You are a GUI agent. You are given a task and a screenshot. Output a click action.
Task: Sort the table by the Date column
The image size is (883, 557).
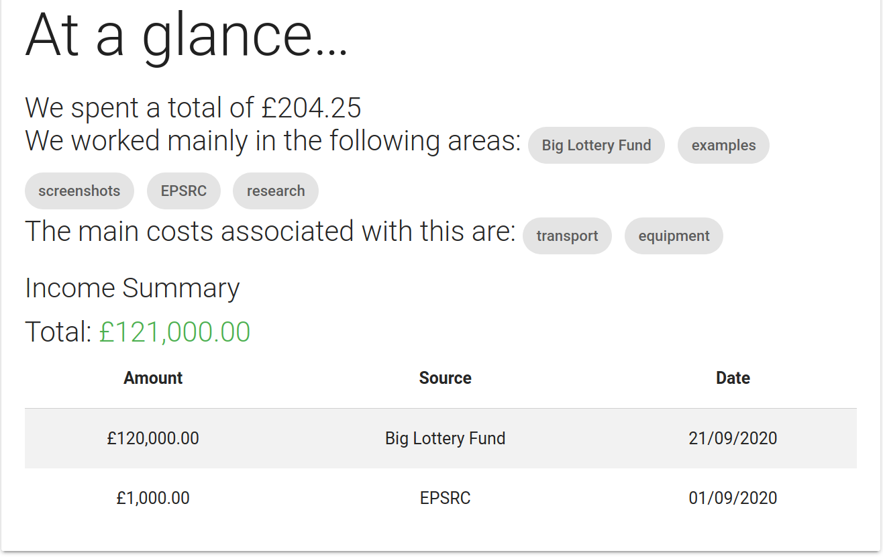click(x=733, y=378)
